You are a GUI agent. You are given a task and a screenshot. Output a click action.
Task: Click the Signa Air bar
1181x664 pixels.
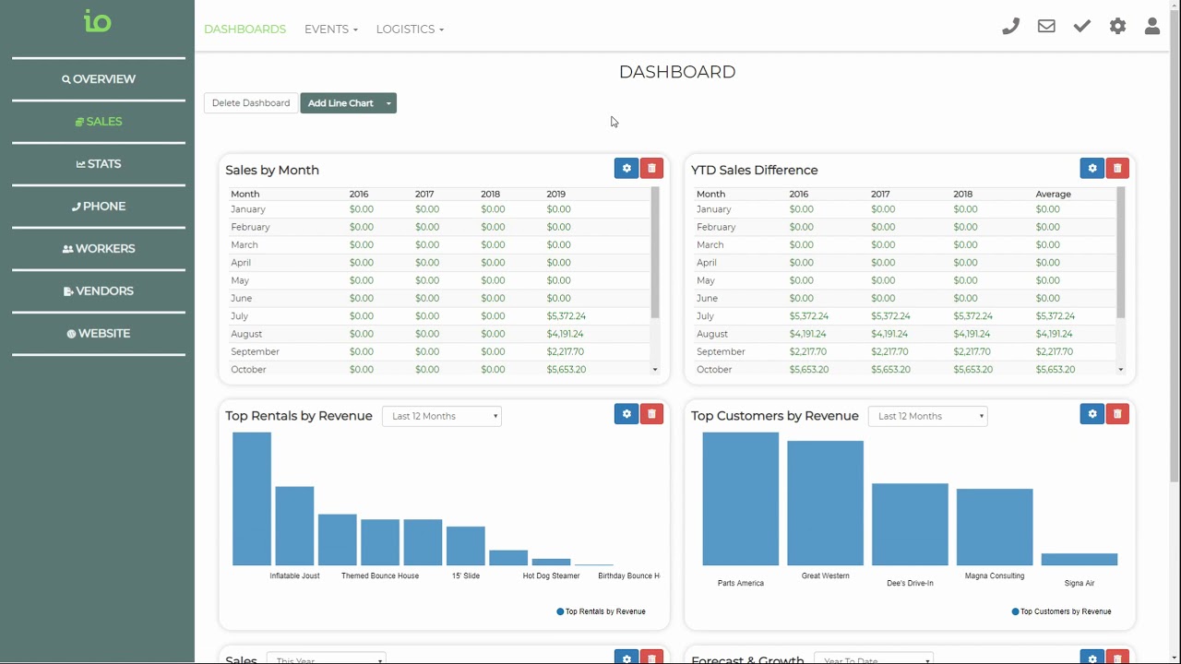point(1080,560)
